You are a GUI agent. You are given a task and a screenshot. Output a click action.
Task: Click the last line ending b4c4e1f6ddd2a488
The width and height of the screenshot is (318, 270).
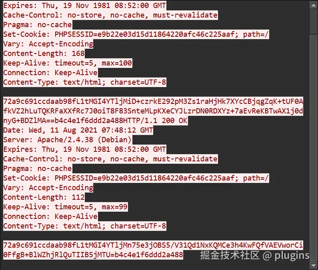pyautogui.click(x=93, y=254)
